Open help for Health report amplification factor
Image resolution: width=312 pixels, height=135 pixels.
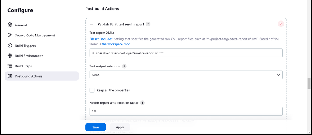click(x=142, y=103)
